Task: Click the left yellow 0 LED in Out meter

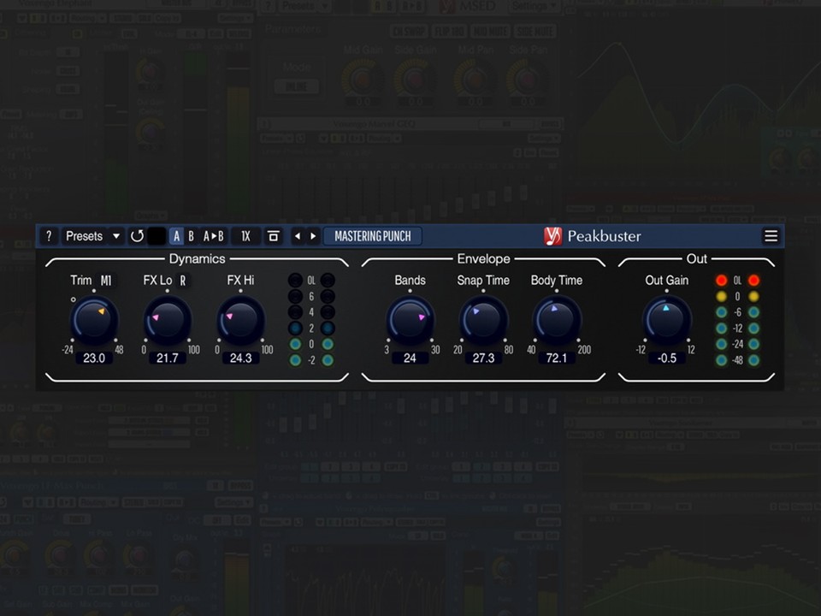Action: click(x=722, y=297)
